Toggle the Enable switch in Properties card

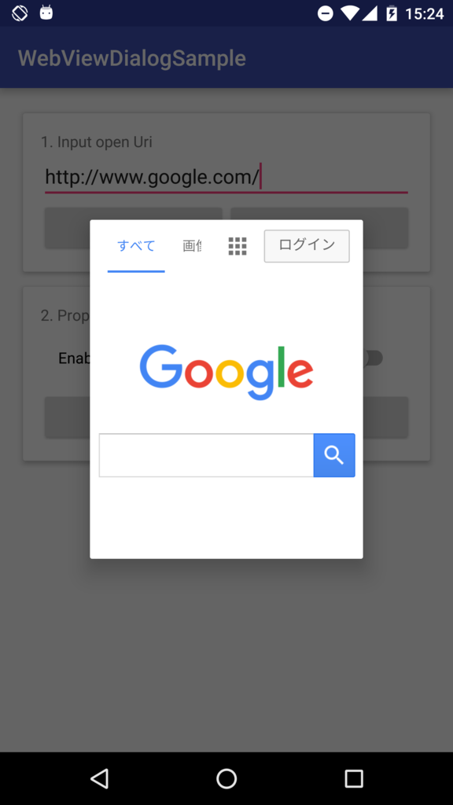(x=372, y=358)
